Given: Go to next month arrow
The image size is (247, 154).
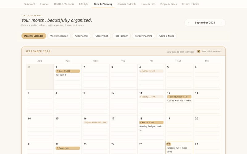Looking at the screenshot, I should (x=222, y=23).
